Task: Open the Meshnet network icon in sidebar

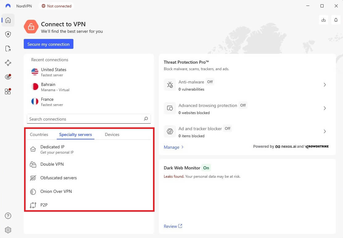Action: pos(8,62)
